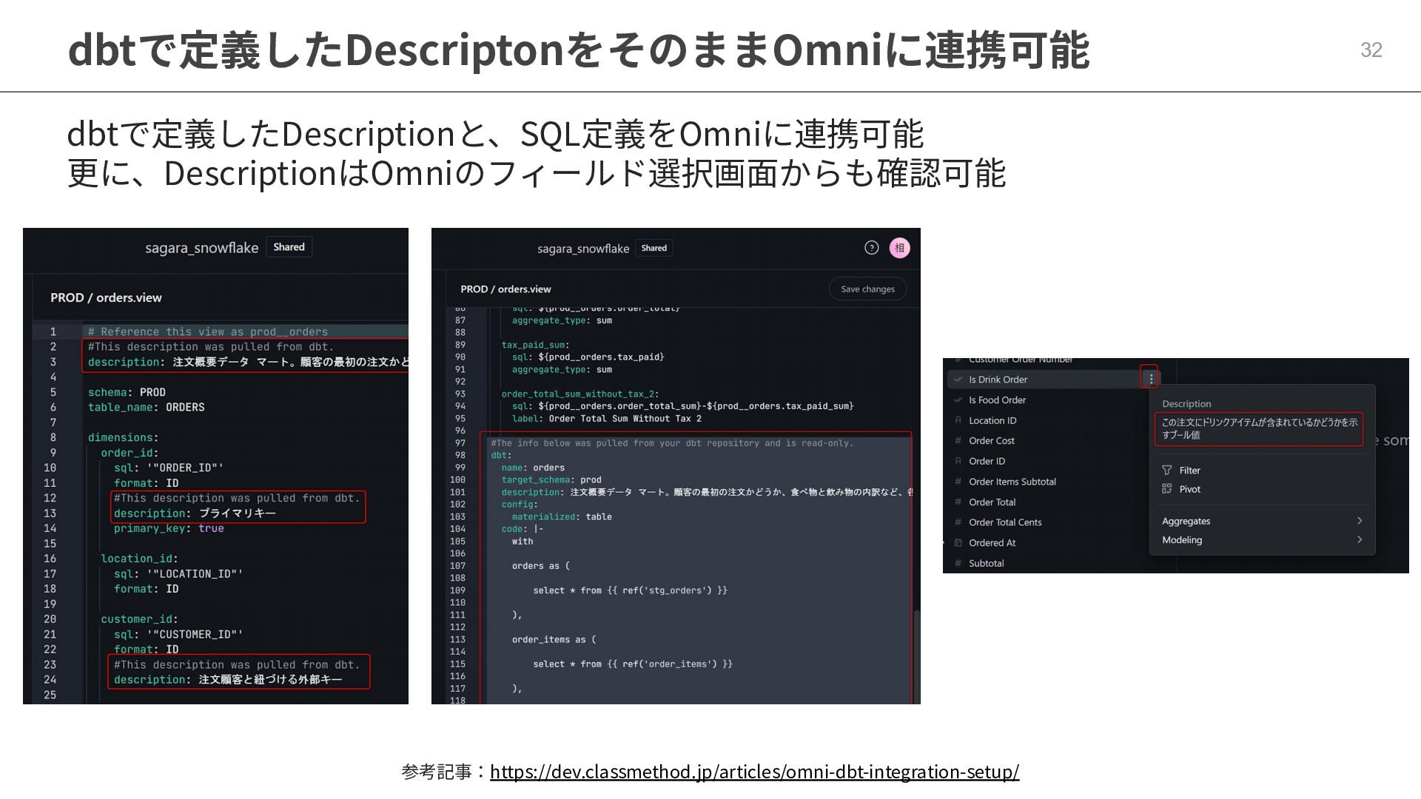The image size is (1421, 799).
Task: Select the Subtotal field in list
Action: tap(986, 563)
